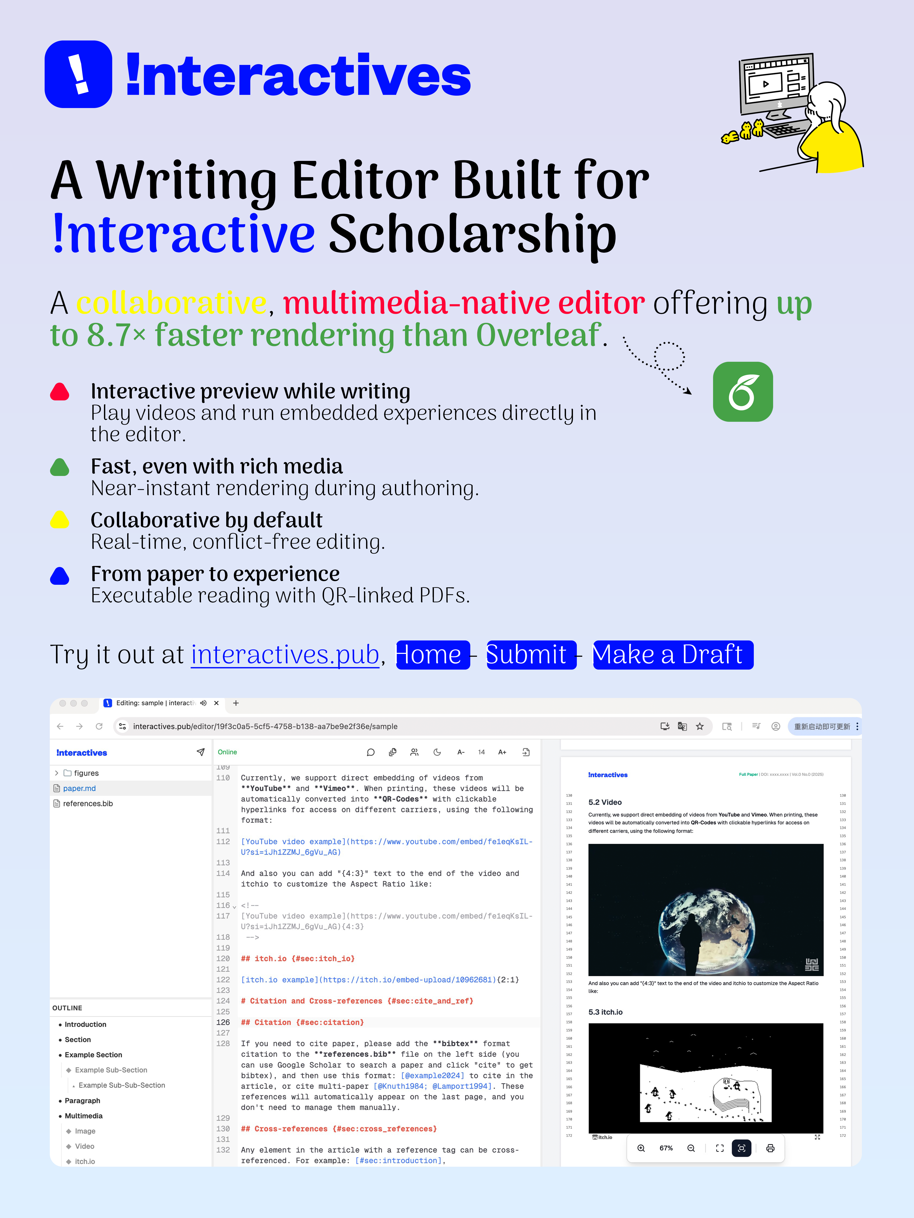The height and width of the screenshot is (1218, 914).
Task: Jump to Introduction in the outline
Action: click(x=85, y=1024)
